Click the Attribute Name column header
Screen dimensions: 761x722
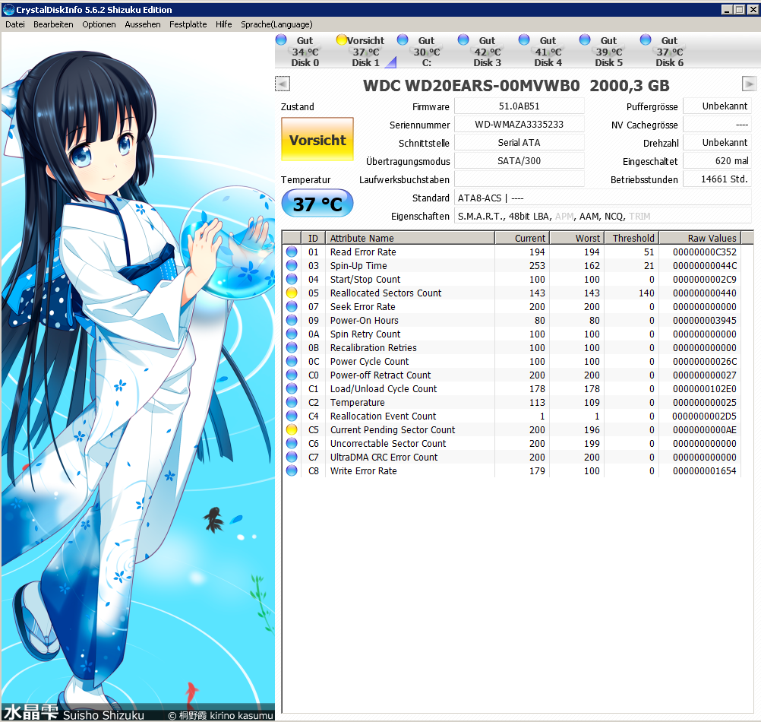click(x=409, y=238)
